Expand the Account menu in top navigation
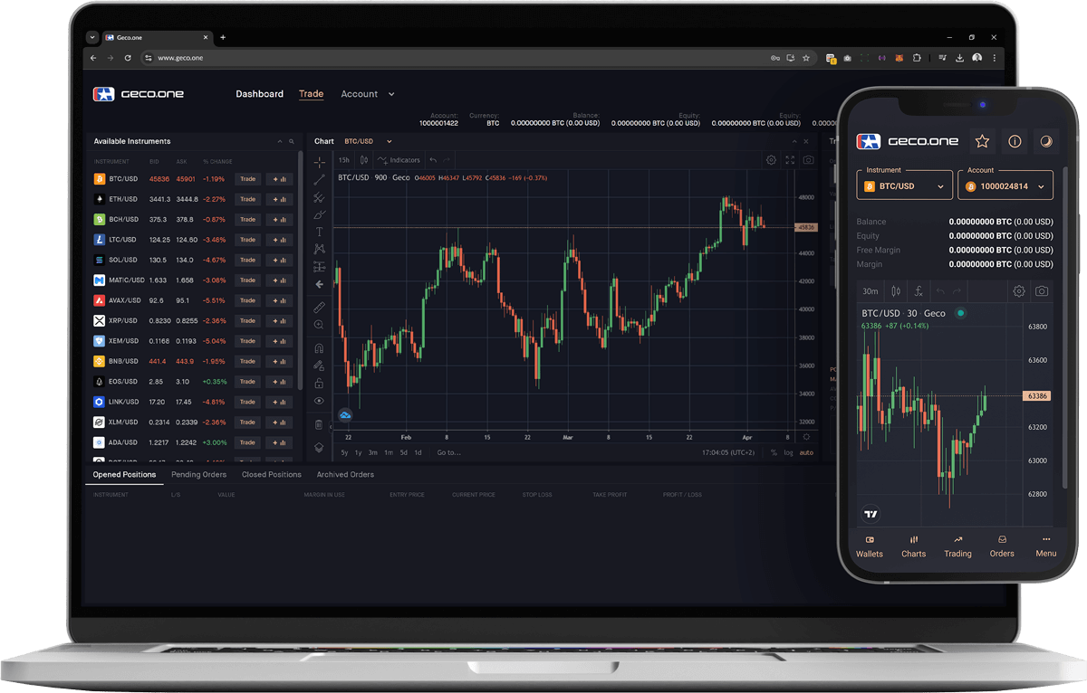Screen dimensions: 1087x693 tap(367, 94)
